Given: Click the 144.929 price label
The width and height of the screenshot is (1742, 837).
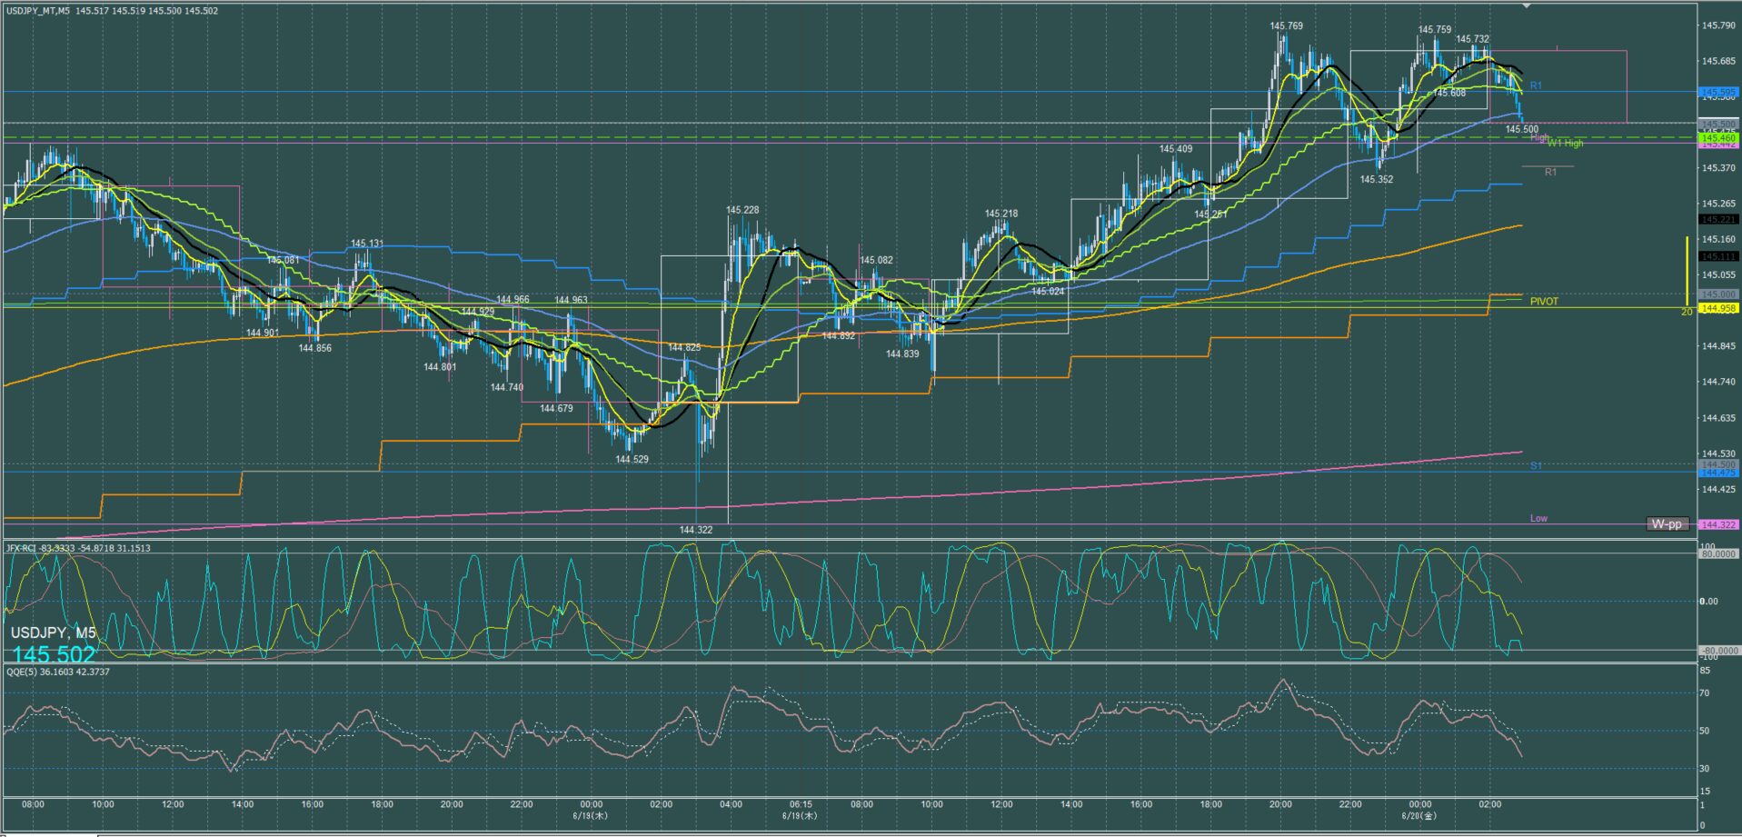Looking at the screenshot, I should [478, 312].
